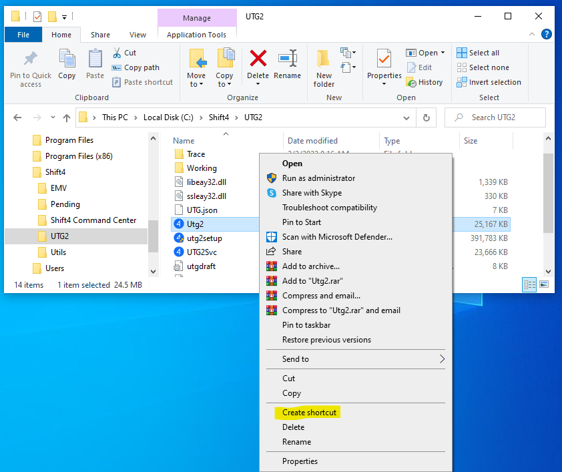The height and width of the screenshot is (472, 562).
Task: Choose Create shortcut from context menu
Action: 309,413
